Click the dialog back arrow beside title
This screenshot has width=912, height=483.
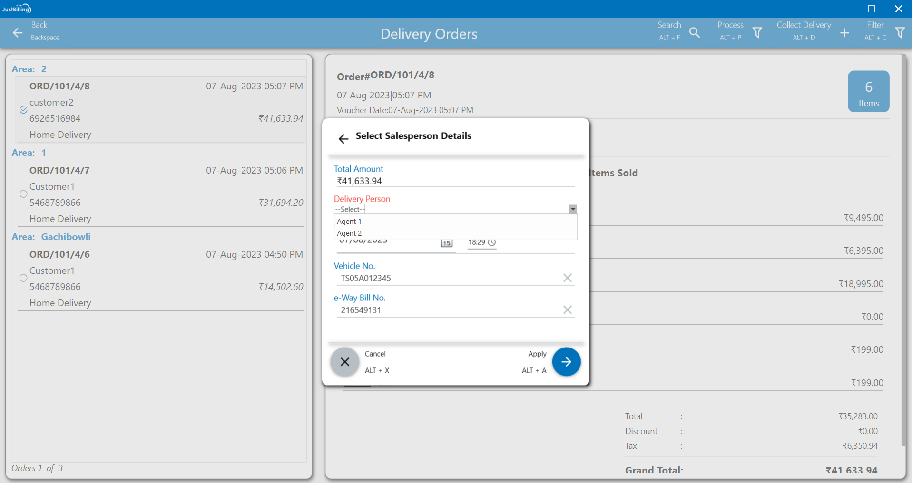(x=343, y=138)
